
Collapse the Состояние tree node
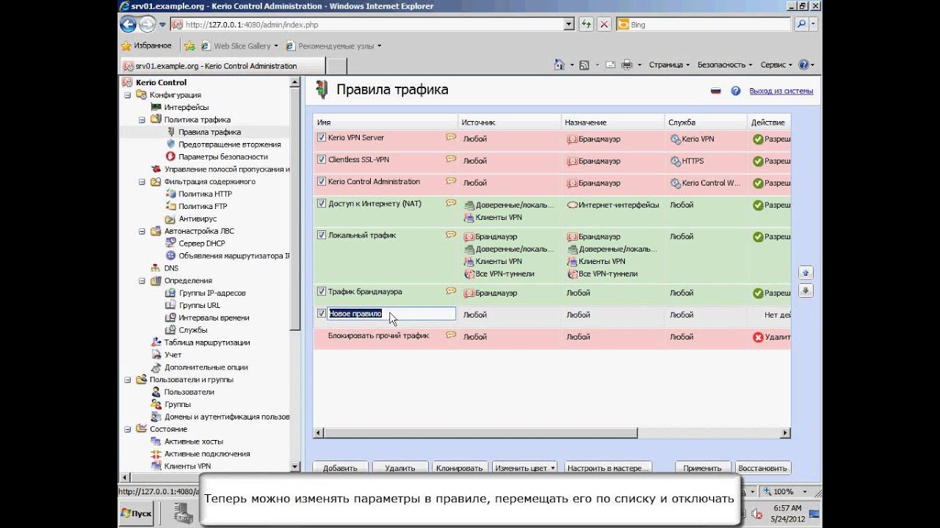128,429
